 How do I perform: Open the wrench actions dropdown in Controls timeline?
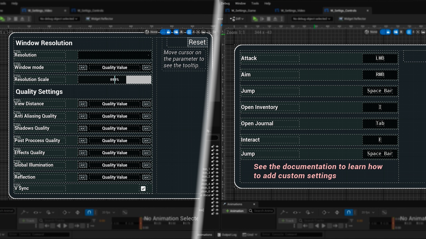tap(285, 212)
